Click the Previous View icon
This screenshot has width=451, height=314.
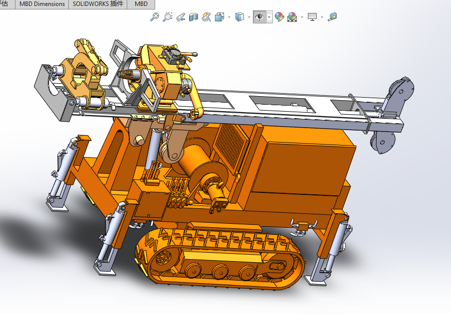[x=181, y=17]
